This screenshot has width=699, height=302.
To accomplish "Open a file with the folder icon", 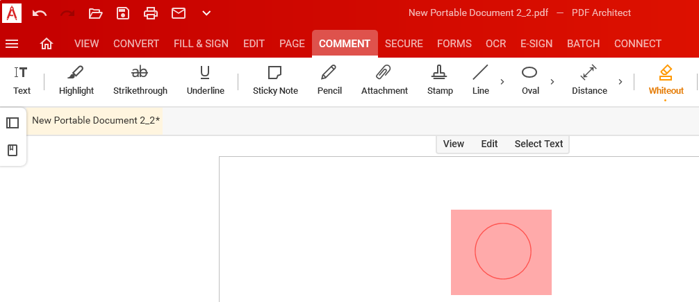I will (x=95, y=13).
